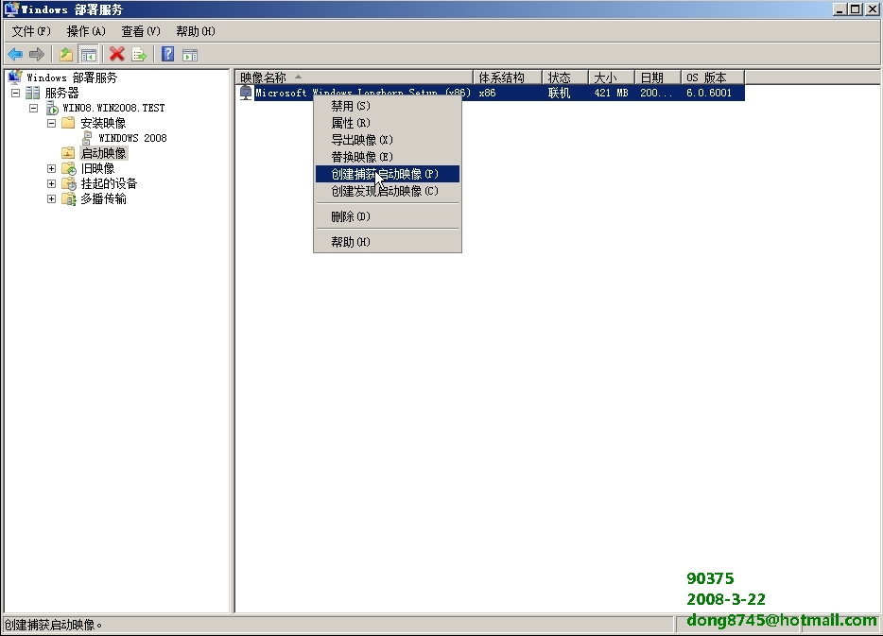
Task: Click the 多播传输 folder icon
Action: click(x=69, y=198)
